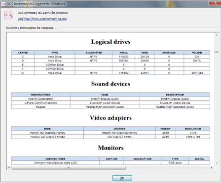Screen dimensions: 222x183
Task: Click the total size 336700 for drive D:
Action: click(123, 61)
